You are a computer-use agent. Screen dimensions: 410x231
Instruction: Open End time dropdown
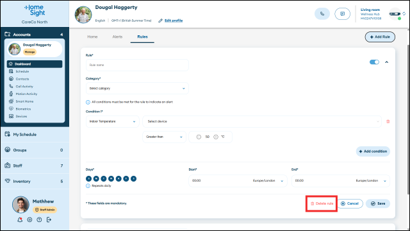(341, 181)
